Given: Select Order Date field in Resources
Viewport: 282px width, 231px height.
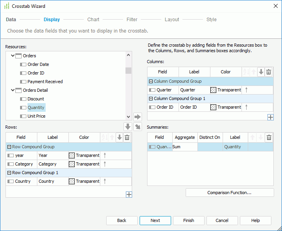Looking at the screenshot, I should [38, 64].
